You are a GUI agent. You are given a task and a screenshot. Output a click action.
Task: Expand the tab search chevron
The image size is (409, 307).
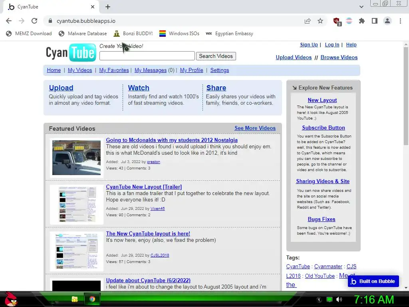coord(361,7)
